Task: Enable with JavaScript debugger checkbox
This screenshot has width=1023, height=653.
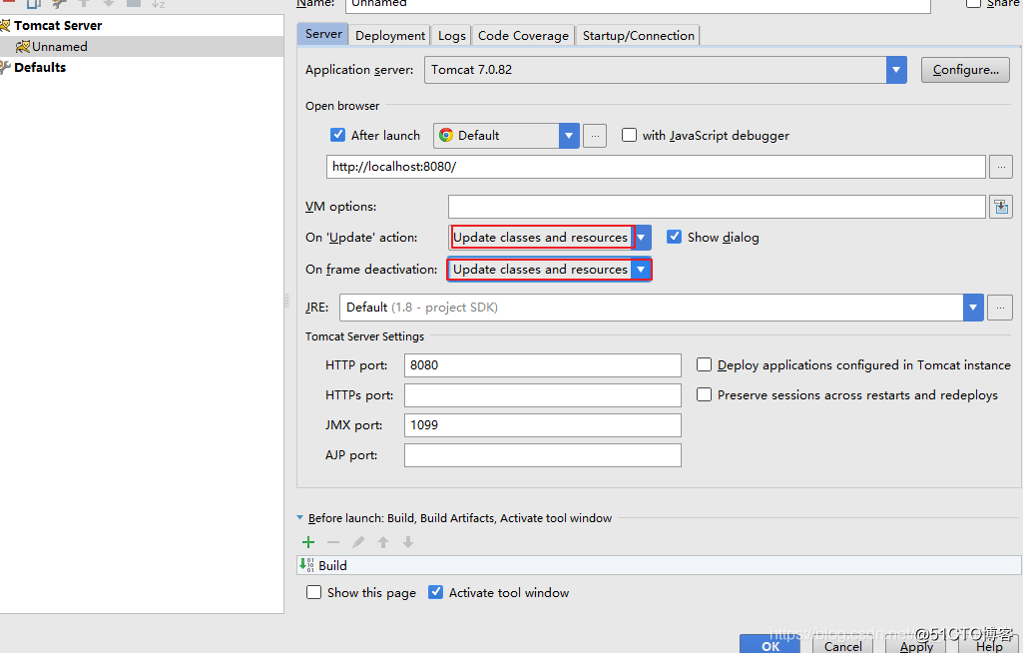Action: tap(629, 135)
